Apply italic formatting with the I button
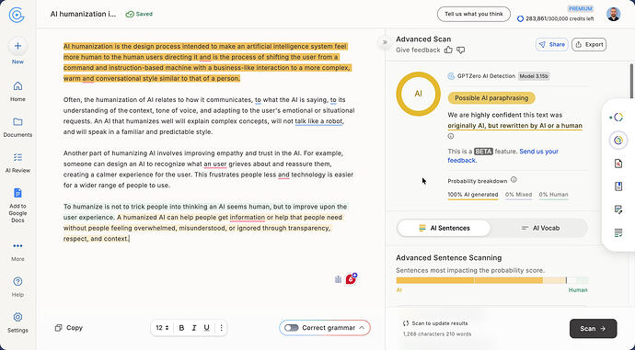 tap(194, 328)
